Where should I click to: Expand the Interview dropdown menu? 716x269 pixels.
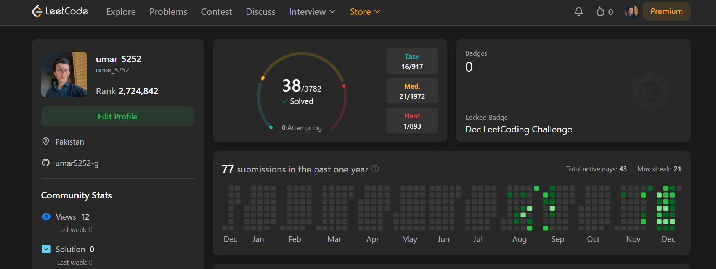(x=312, y=12)
